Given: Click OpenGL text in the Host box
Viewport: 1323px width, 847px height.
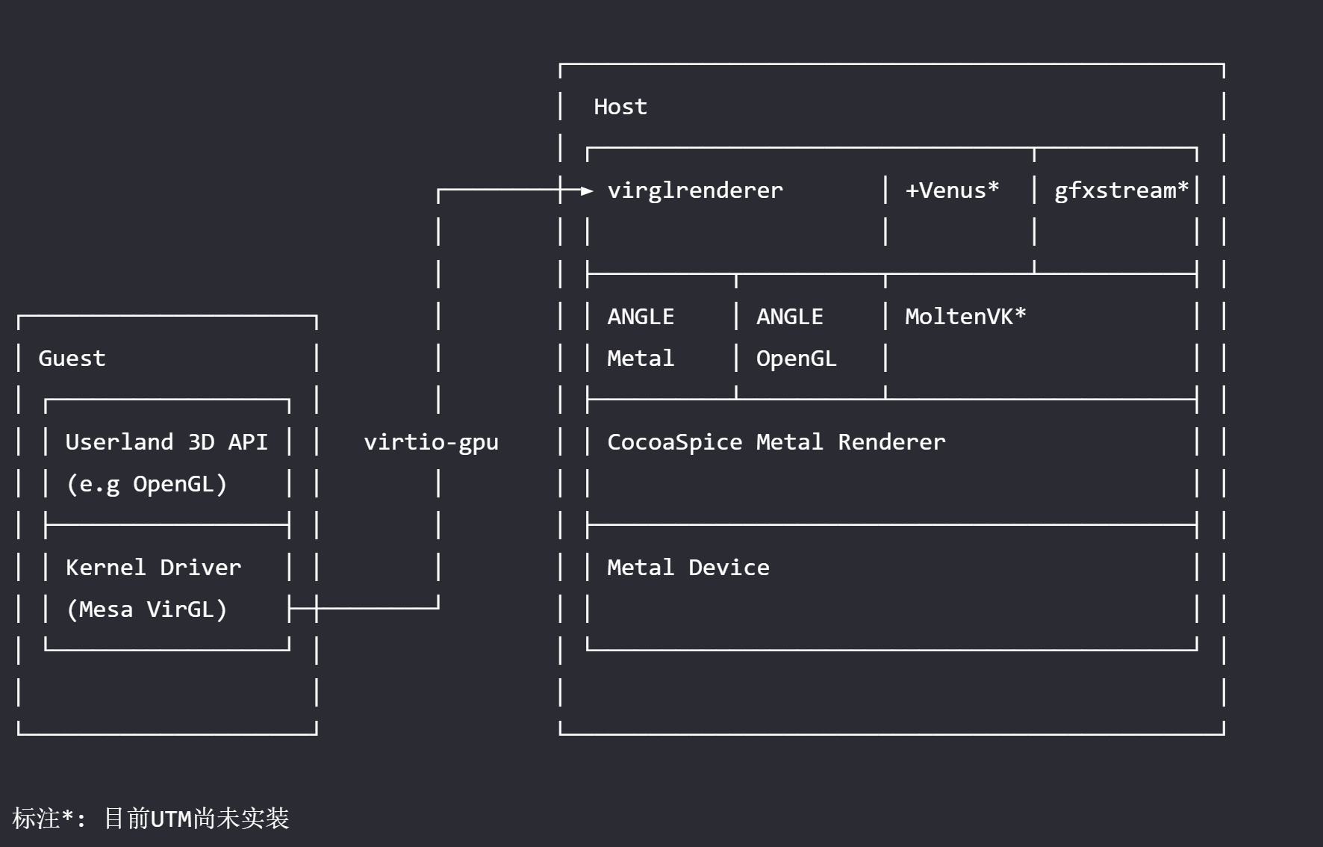Looking at the screenshot, I should pos(796,359).
